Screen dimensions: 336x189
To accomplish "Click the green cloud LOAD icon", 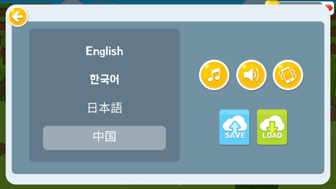I will [272, 127].
